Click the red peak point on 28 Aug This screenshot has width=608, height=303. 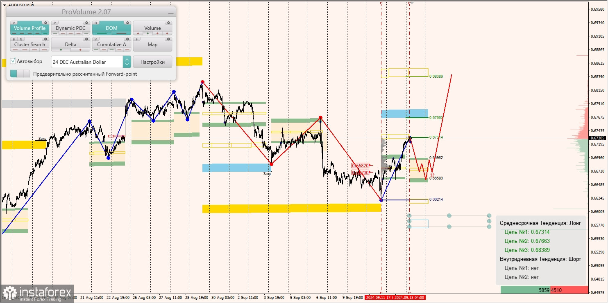click(x=202, y=82)
